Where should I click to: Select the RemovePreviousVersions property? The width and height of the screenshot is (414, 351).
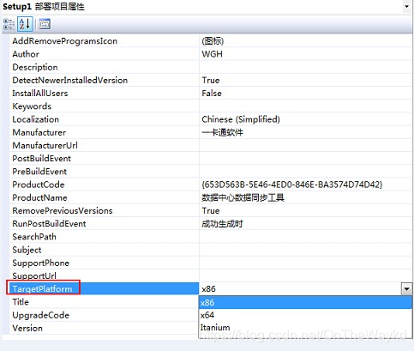(63, 211)
